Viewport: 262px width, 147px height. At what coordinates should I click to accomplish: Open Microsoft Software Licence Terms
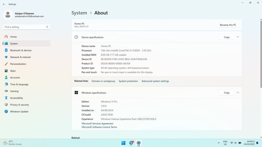pos(99,127)
